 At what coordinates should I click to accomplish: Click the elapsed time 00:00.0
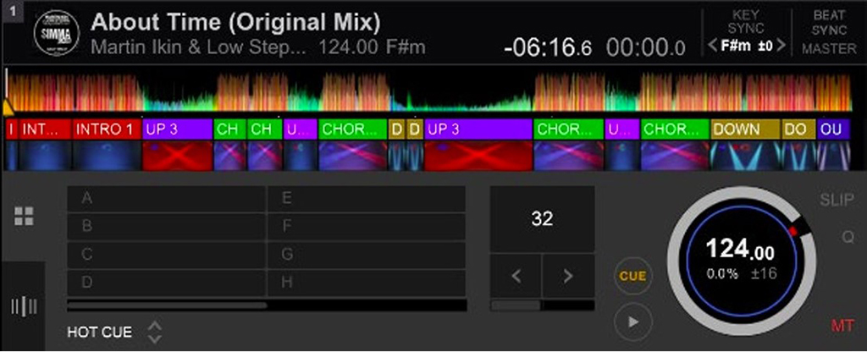pos(646,47)
